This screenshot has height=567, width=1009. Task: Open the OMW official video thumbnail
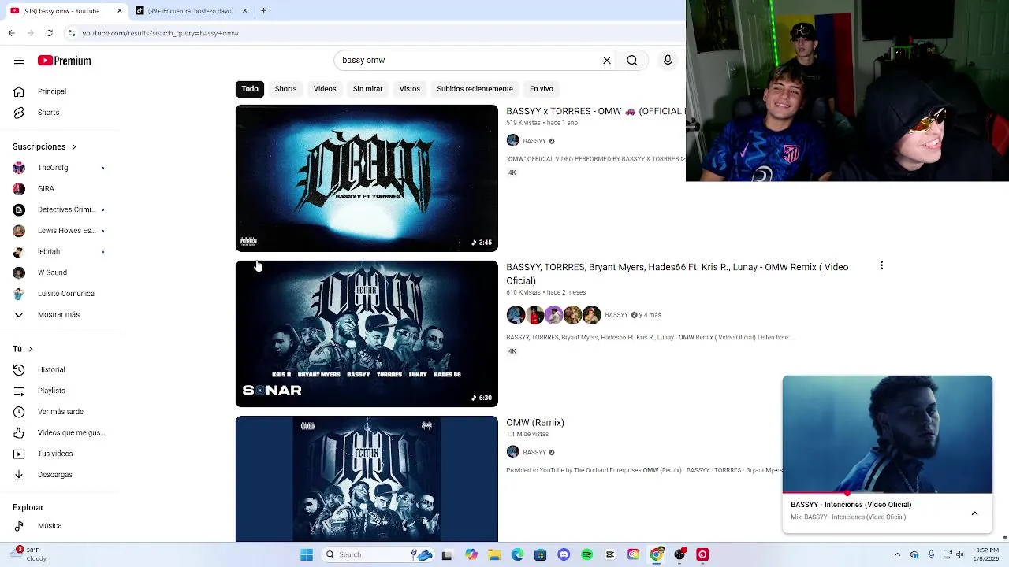367,178
